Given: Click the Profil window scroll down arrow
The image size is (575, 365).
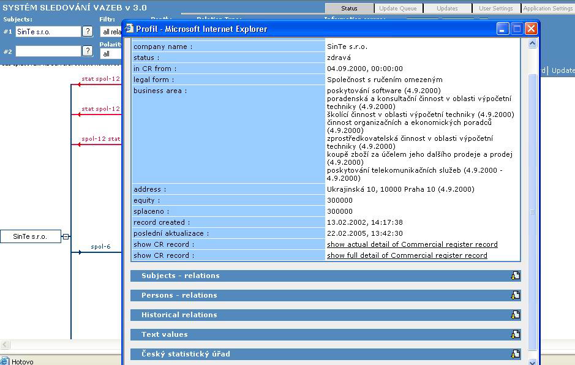Looking at the screenshot, I should pos(533,362).
